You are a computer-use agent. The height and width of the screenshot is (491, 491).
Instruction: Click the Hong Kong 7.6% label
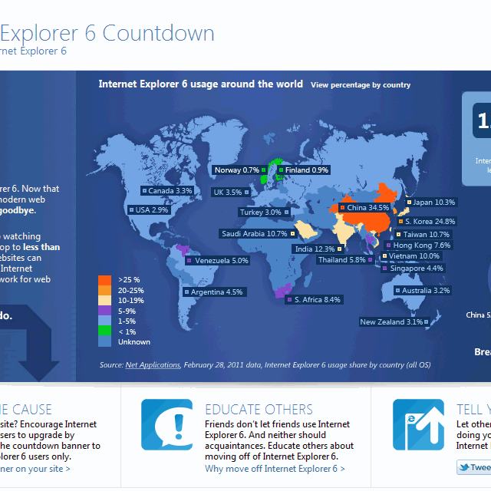tap(418, 245)
